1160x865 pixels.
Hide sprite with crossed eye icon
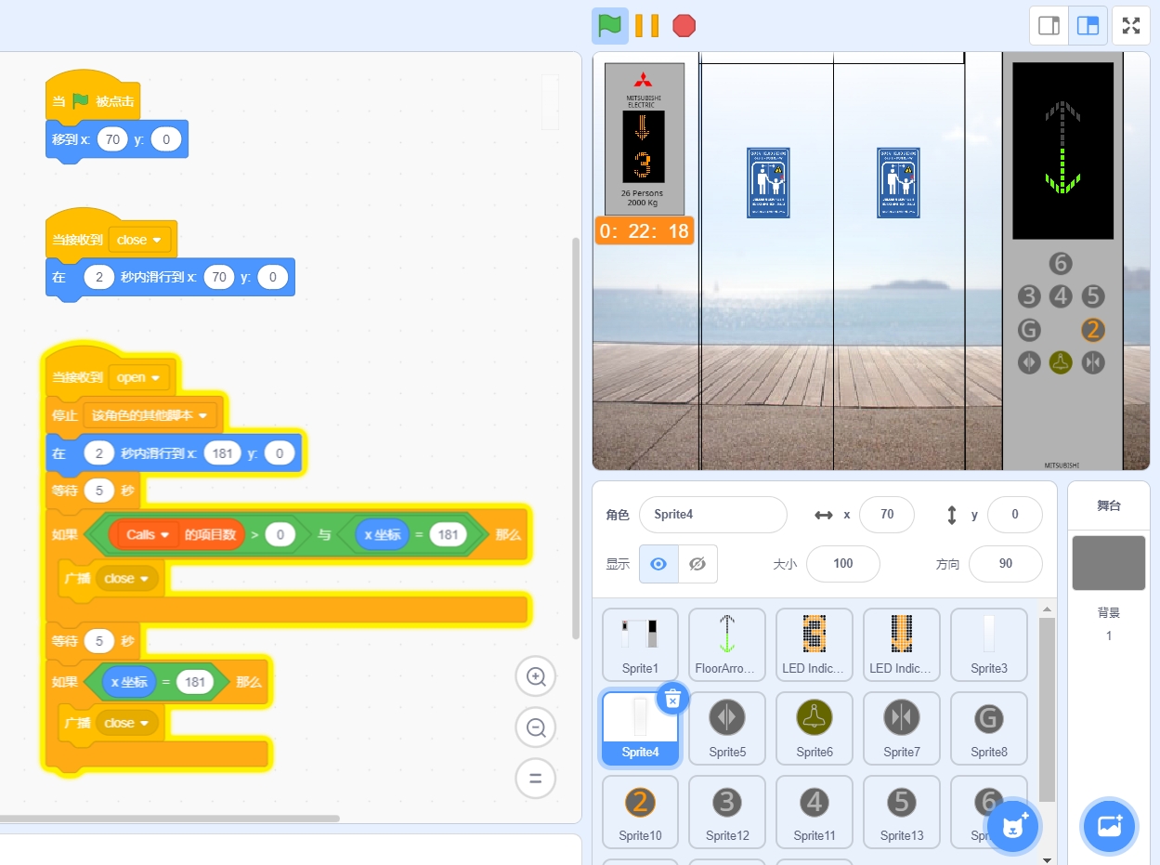click(698, 563)
